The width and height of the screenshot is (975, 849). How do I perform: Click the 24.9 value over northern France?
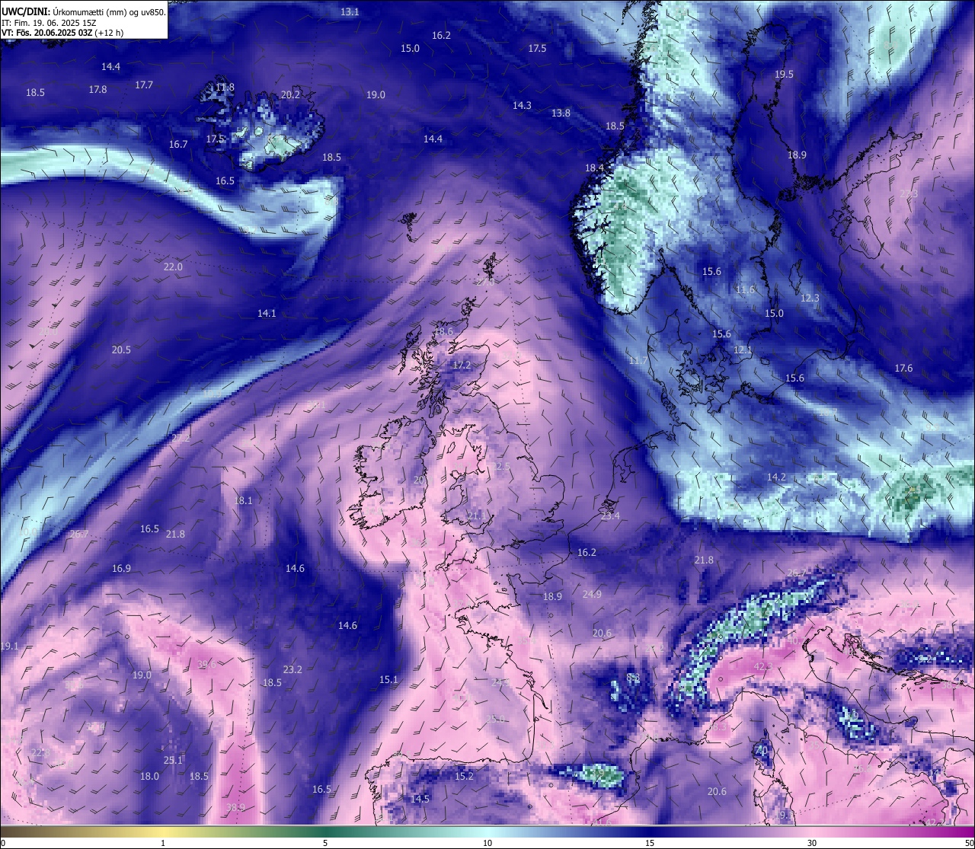(592, 595)
